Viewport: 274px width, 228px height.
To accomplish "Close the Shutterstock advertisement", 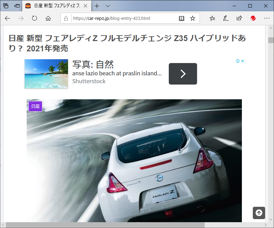I will coord(243,61).
